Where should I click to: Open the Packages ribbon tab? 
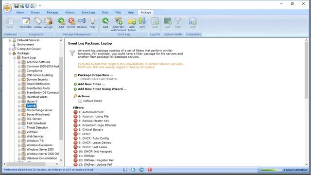[x=52, y=12]
